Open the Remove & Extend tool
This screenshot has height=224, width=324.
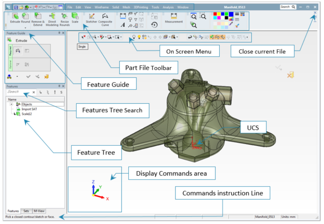click(x=38, y=16)
